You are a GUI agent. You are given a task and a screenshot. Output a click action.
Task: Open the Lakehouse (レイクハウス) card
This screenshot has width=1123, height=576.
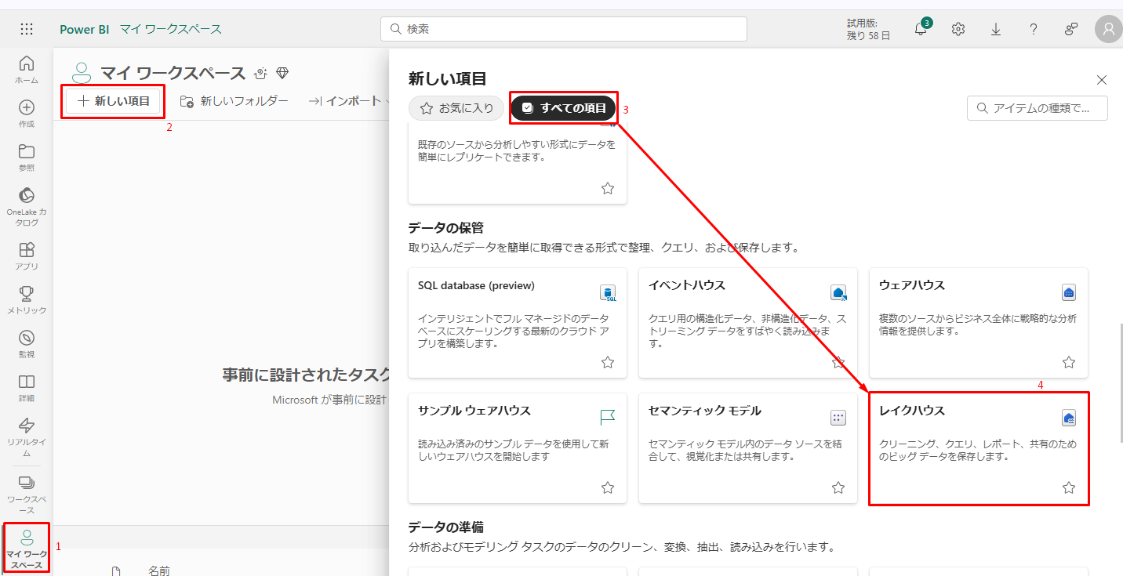(979, 448)
